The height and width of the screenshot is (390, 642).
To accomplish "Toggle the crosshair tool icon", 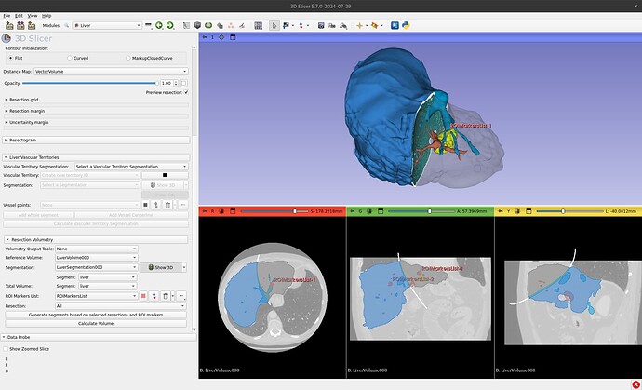I will pos(359,25).
